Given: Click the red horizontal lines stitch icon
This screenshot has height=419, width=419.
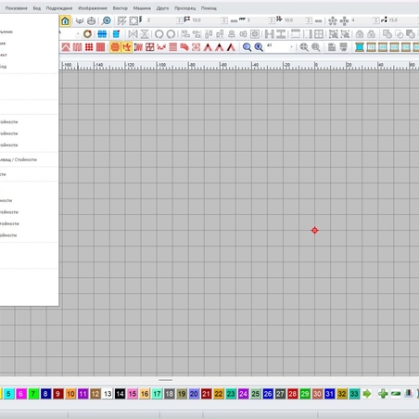Looking at the screenshot, I should (x=173, y=47).
